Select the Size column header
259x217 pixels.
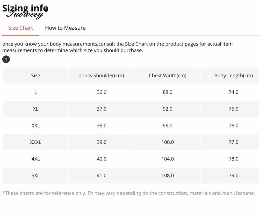click(35, 76)
